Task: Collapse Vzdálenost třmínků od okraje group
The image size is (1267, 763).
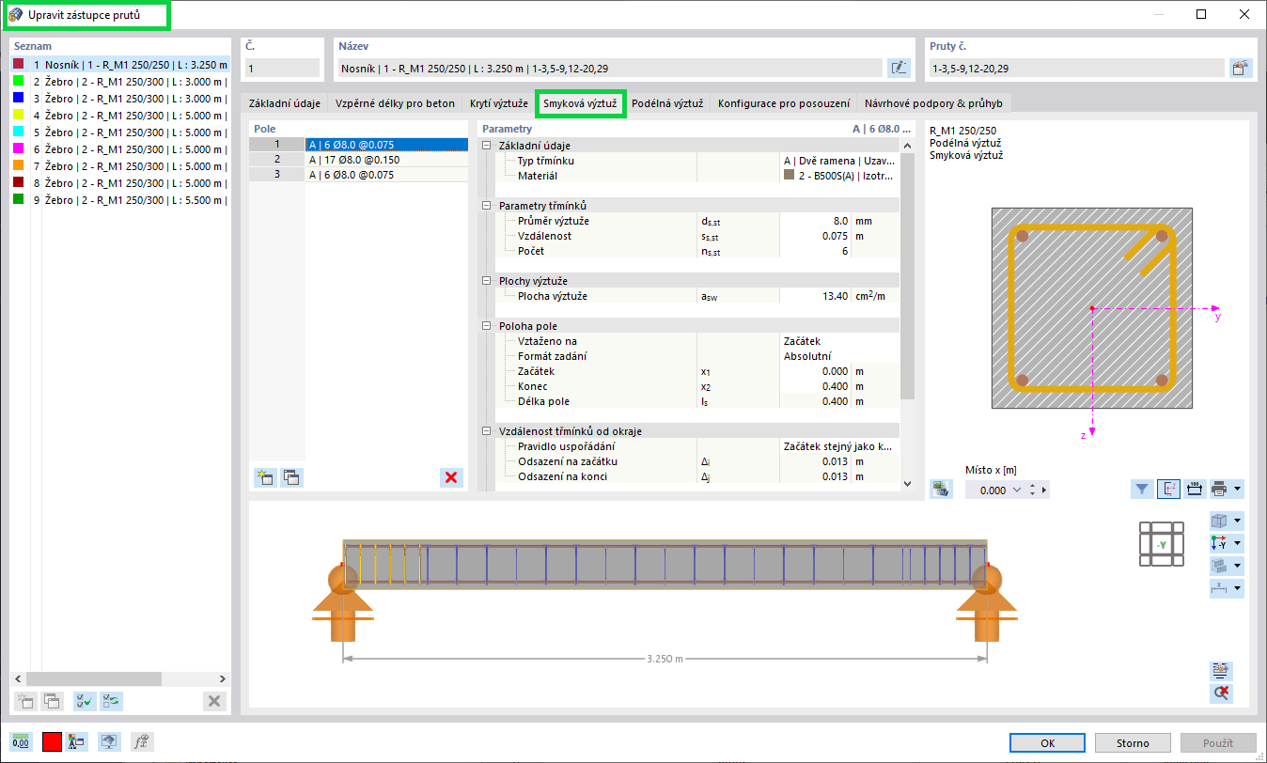Action: pos(487,431)
